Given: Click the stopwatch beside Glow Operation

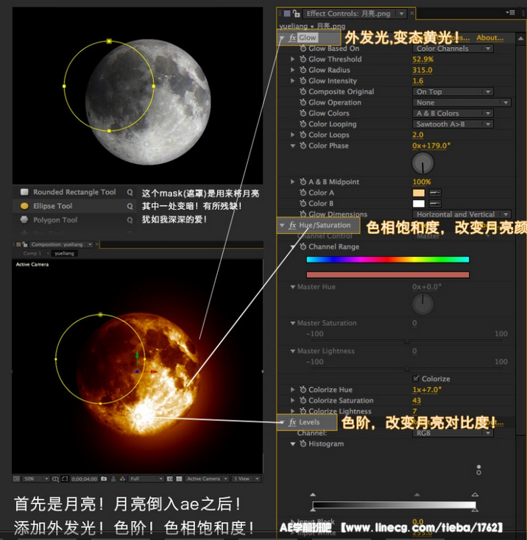Looking at the screenshot, I should click(x=303, y=102).
